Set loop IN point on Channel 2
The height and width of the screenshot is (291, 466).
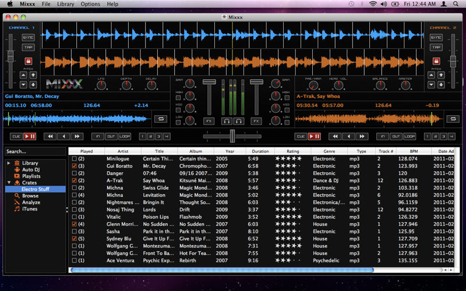[383, 136]
